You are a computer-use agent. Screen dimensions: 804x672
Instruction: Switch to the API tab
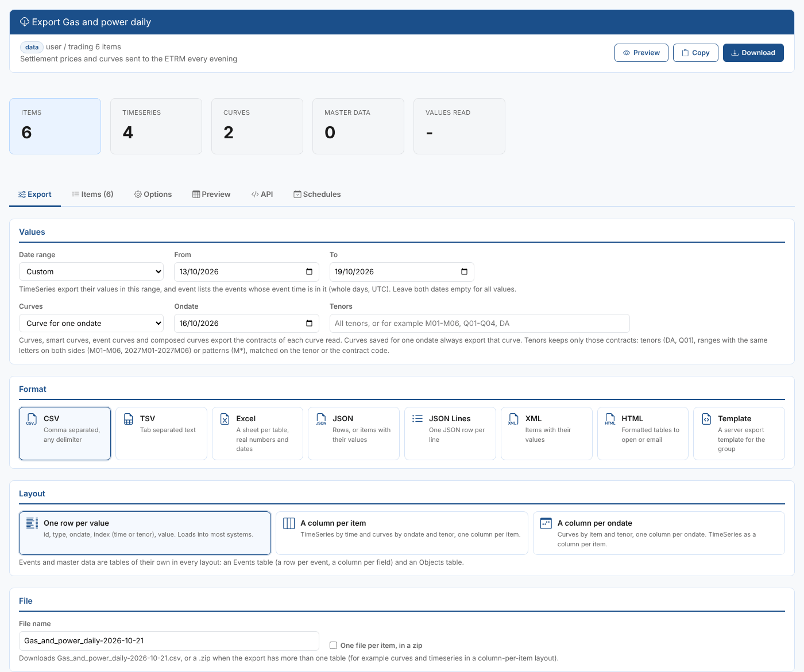point(262,194)
